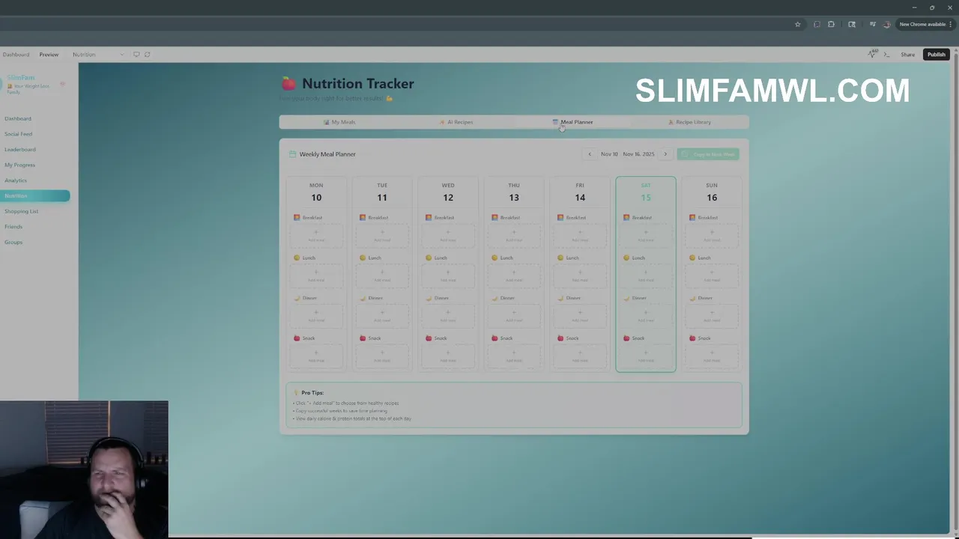
Task: Click the New Chrome available update button
Action: (x=925, y=24)
